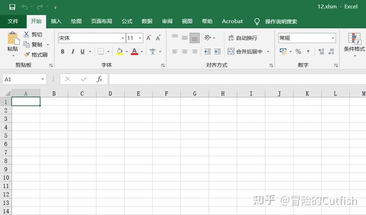Switch to the 插入 tab

(56, 22)
